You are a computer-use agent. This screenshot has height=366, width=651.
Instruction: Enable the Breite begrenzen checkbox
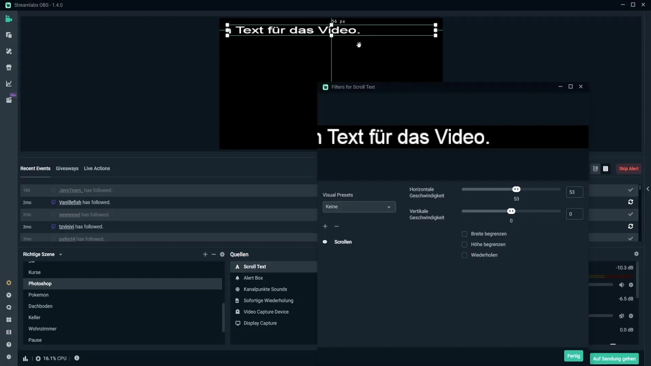(x=465, y=234)
